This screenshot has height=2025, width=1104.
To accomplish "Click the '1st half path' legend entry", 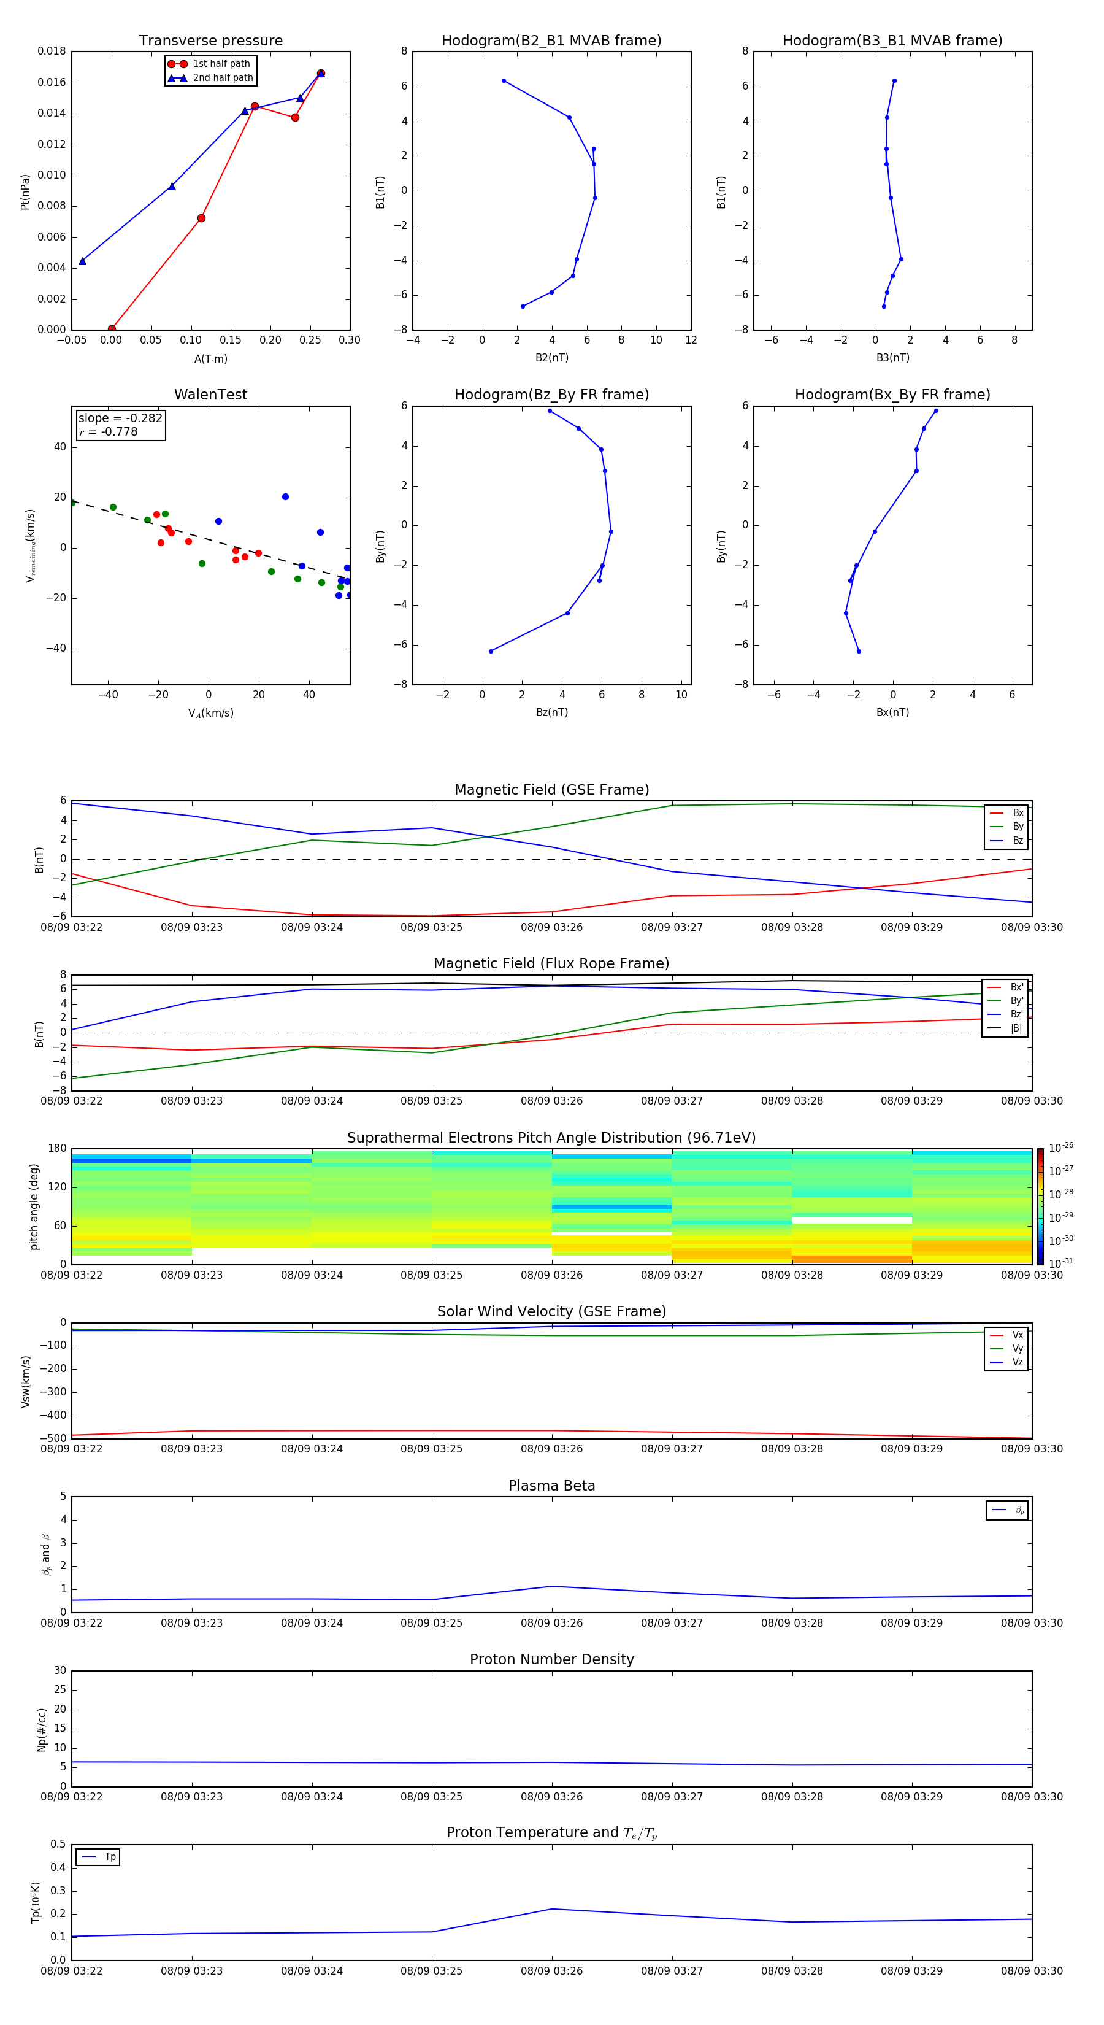I will pyautogui.click(x=209, y=64).
